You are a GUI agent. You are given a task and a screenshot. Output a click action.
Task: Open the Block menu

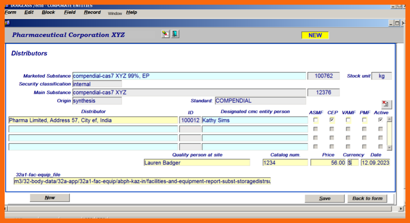(x=48, y=12)
